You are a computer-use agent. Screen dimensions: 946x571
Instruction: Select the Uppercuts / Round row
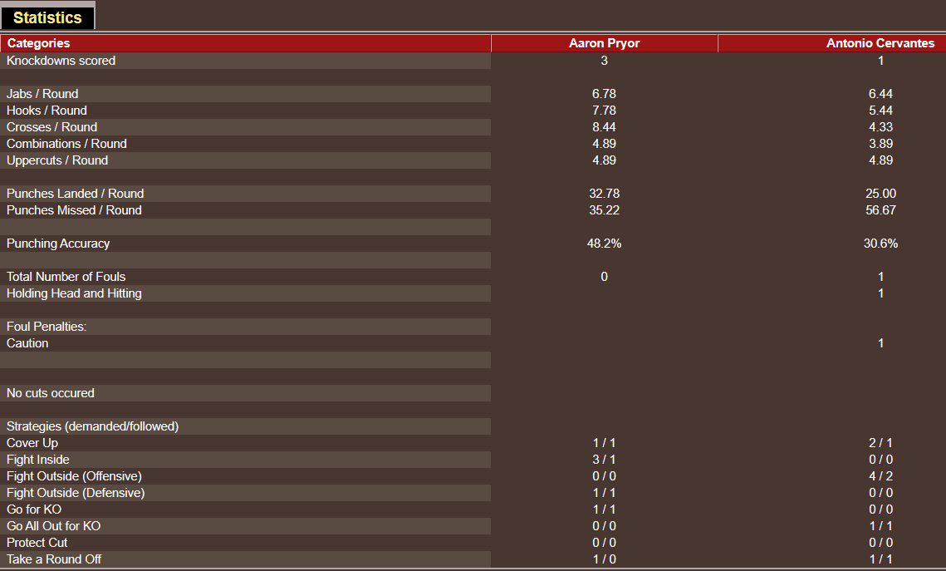53,160
